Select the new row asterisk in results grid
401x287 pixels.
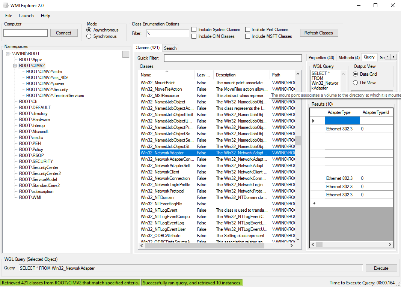(x=314, y=203)
